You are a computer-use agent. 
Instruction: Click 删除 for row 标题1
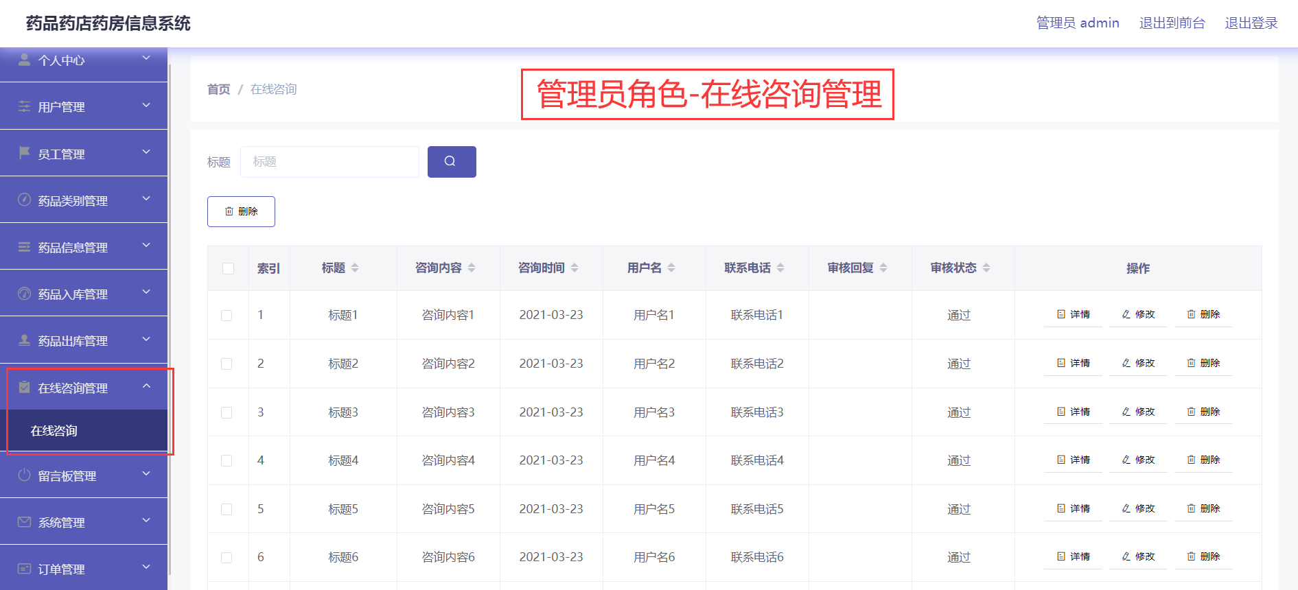[x=1204, y=314]
